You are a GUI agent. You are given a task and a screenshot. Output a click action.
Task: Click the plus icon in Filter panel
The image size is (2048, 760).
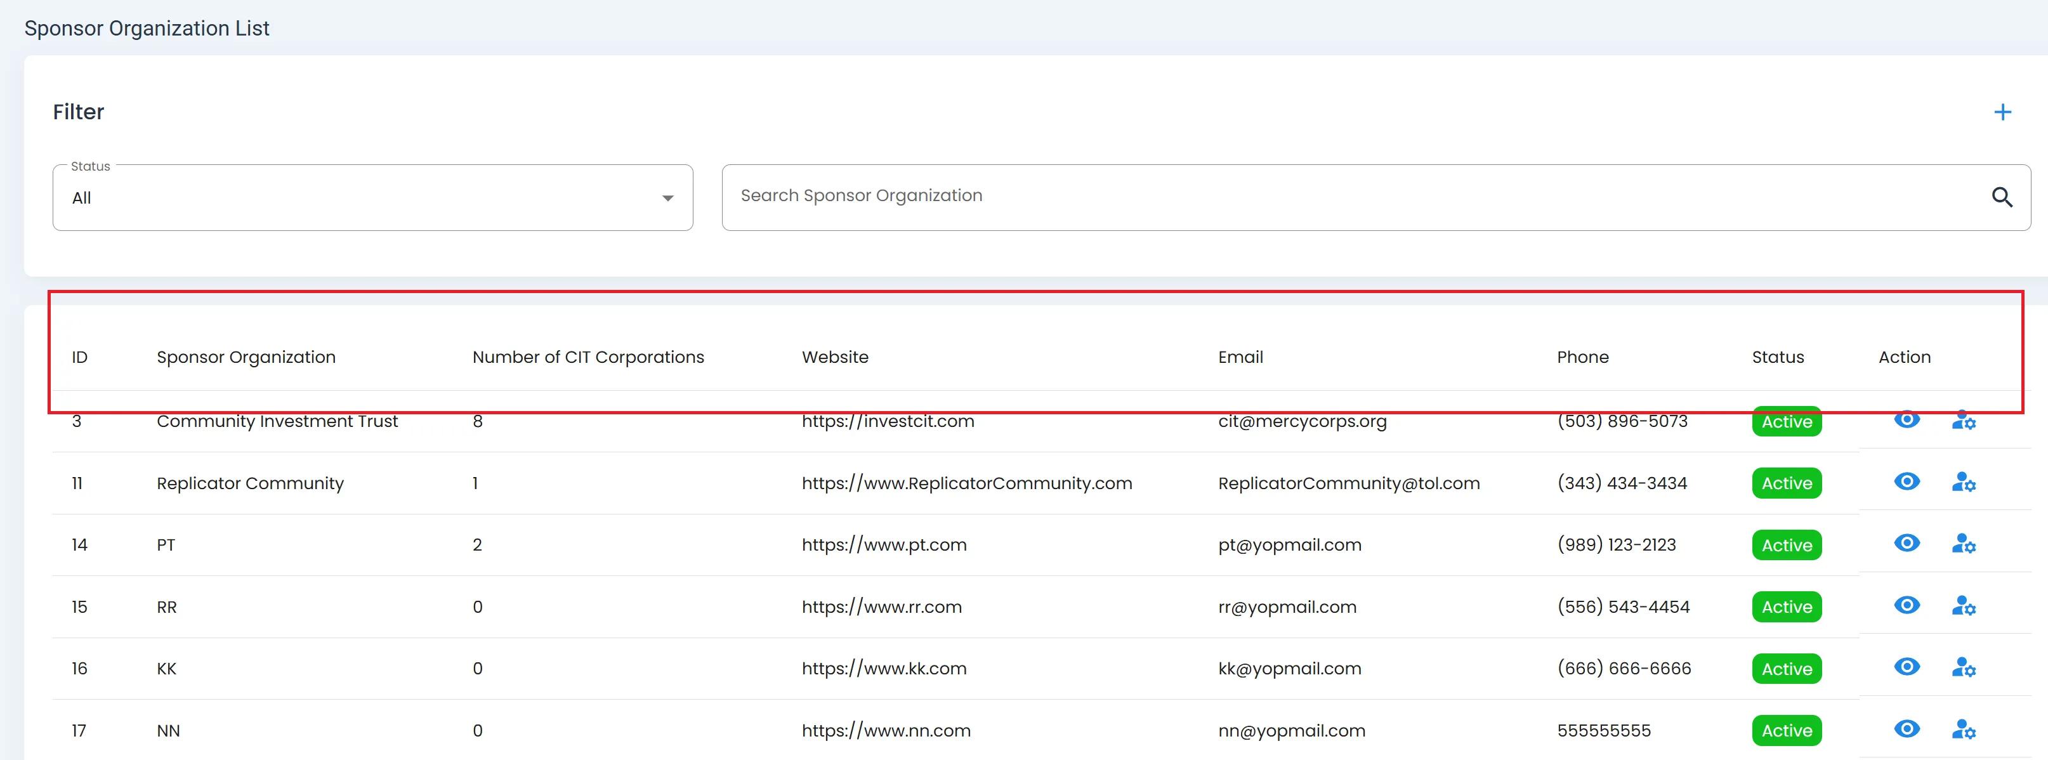[2002, 112]
